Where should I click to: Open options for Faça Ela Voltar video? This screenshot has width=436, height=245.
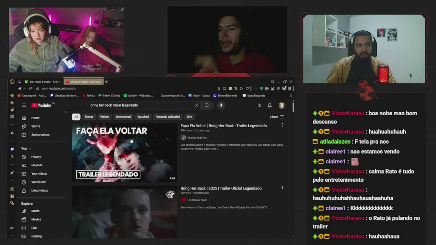(282, 125)
